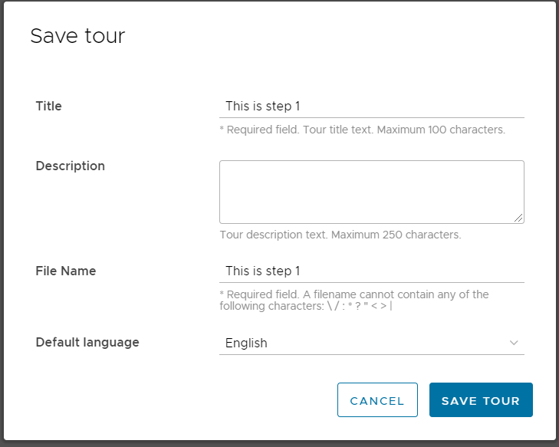Click the Save Tour button

pyautogui.click(x=481, y=400)
